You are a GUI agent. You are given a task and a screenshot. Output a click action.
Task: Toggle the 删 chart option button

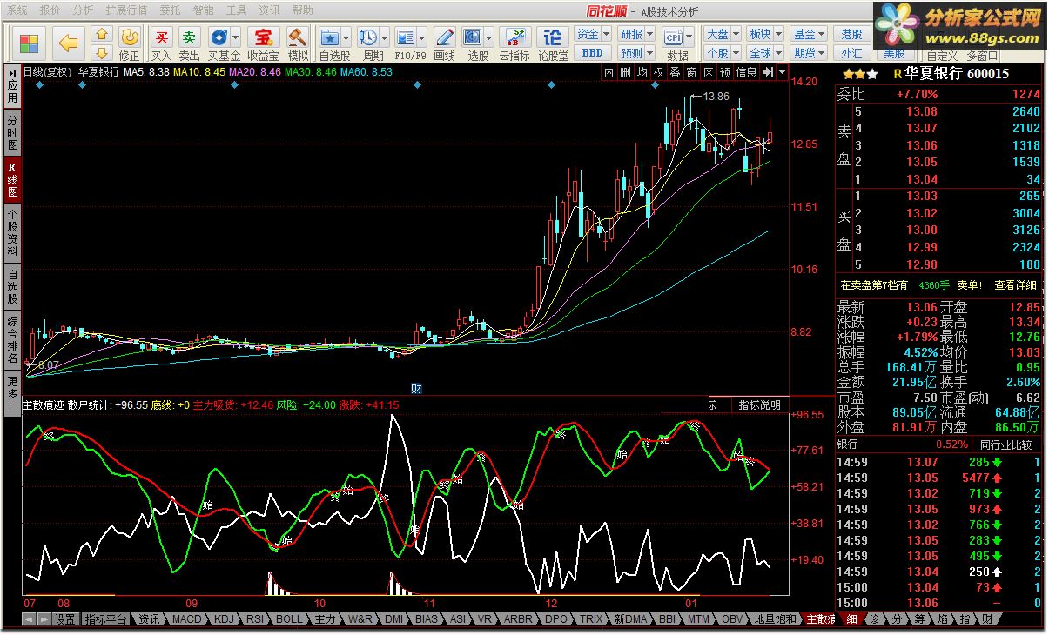coord(625,72)
